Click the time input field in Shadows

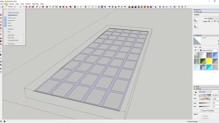(216, 95)
